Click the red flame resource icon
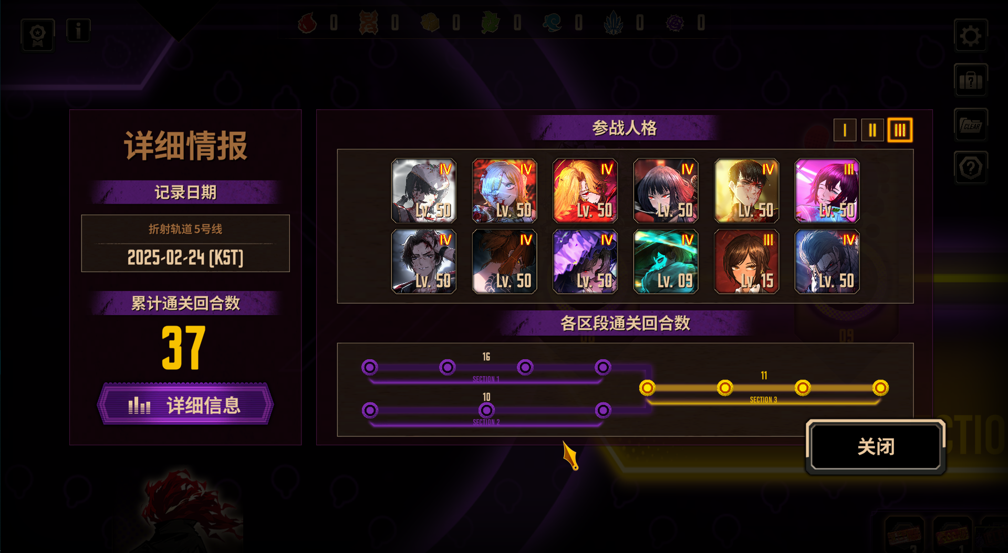This screenshot has height=553, width=1008. tap(308, 23)
